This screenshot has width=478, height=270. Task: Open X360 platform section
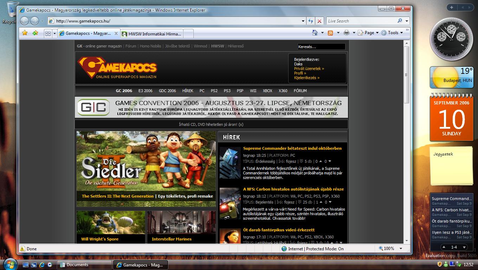(x=283, y=91)
